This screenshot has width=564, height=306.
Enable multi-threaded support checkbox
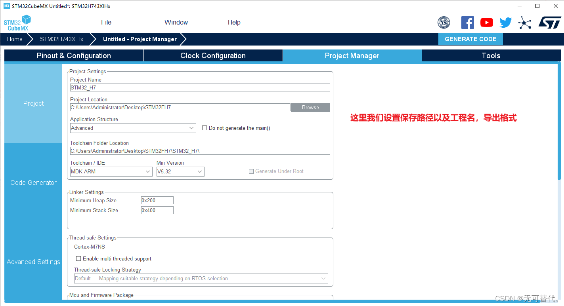[x=78, y=258]
